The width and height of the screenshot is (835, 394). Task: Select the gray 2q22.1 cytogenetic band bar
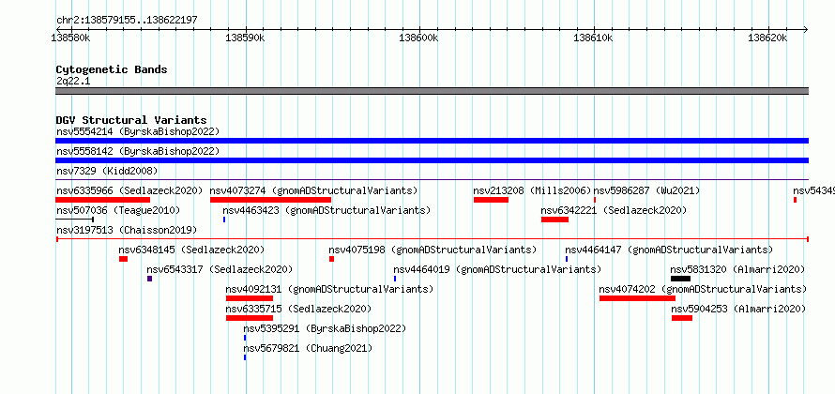tap(432, 91)
